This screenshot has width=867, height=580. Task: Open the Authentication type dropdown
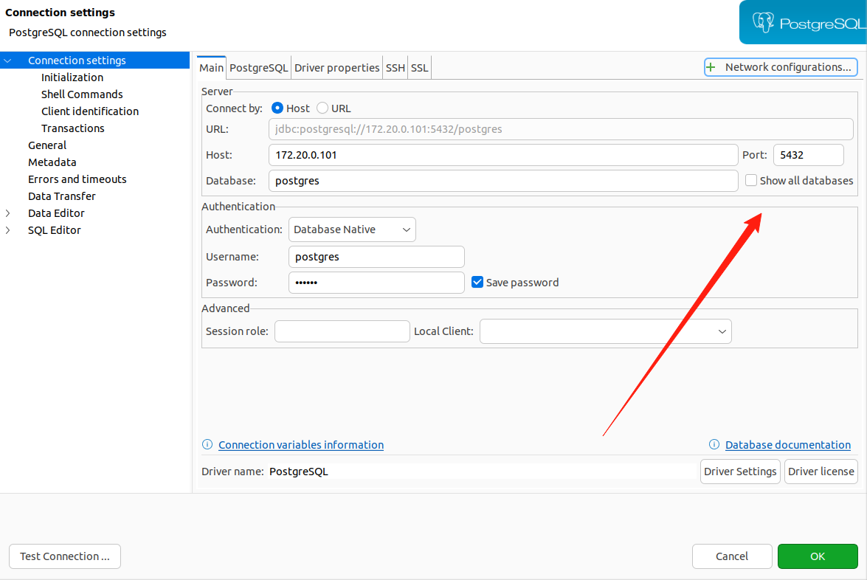pos(352,229)
